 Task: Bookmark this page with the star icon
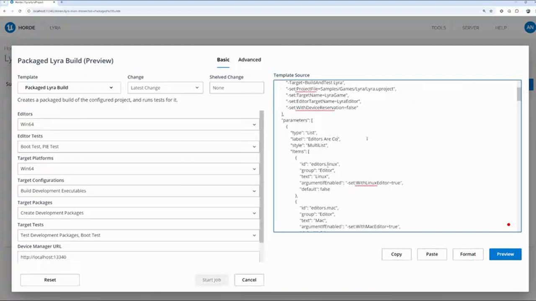click(491, 11)
